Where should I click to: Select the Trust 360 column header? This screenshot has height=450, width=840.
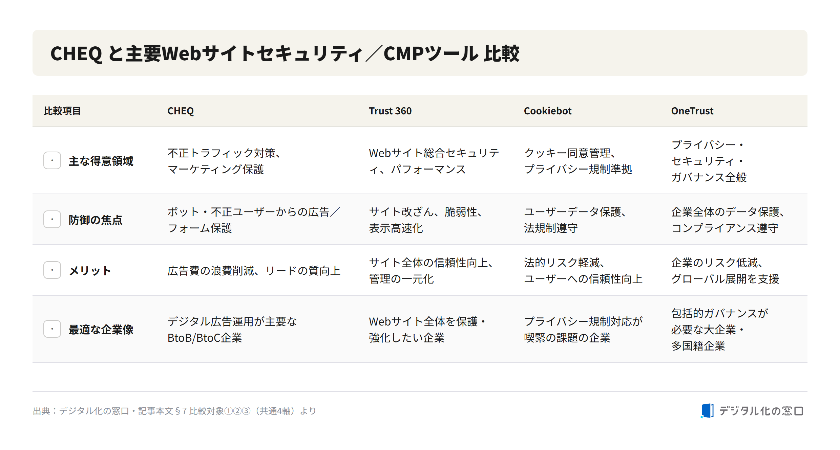pyautogui.click(x=390, y=111)
